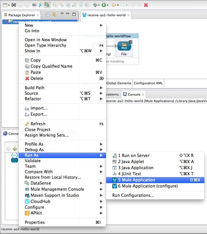Click the New wizard toolbar icon

tap(5, 5)
